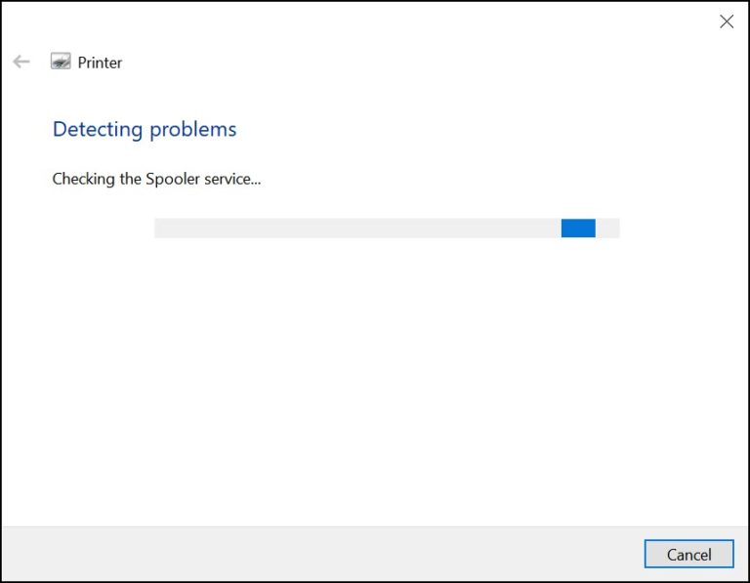Click the progress bar end right of blue block
Viewport: 750px width, 583px height.
pos(607,228)
